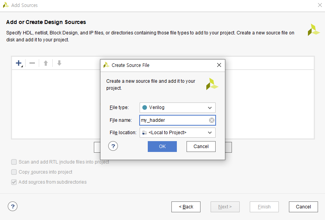Image resolution: width=325 pixels, height=220 pixels.
Task: Open the File location dropdown
Action: click(177, 133)
